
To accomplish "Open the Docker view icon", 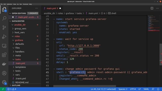I will (4, 64).
